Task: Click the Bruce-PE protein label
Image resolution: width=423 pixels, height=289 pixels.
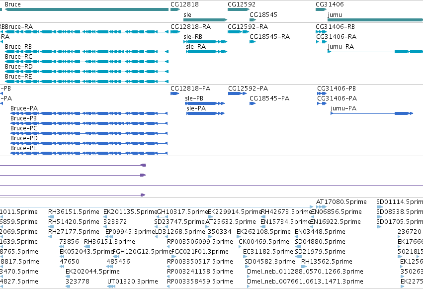Action: tap(23, 148)
